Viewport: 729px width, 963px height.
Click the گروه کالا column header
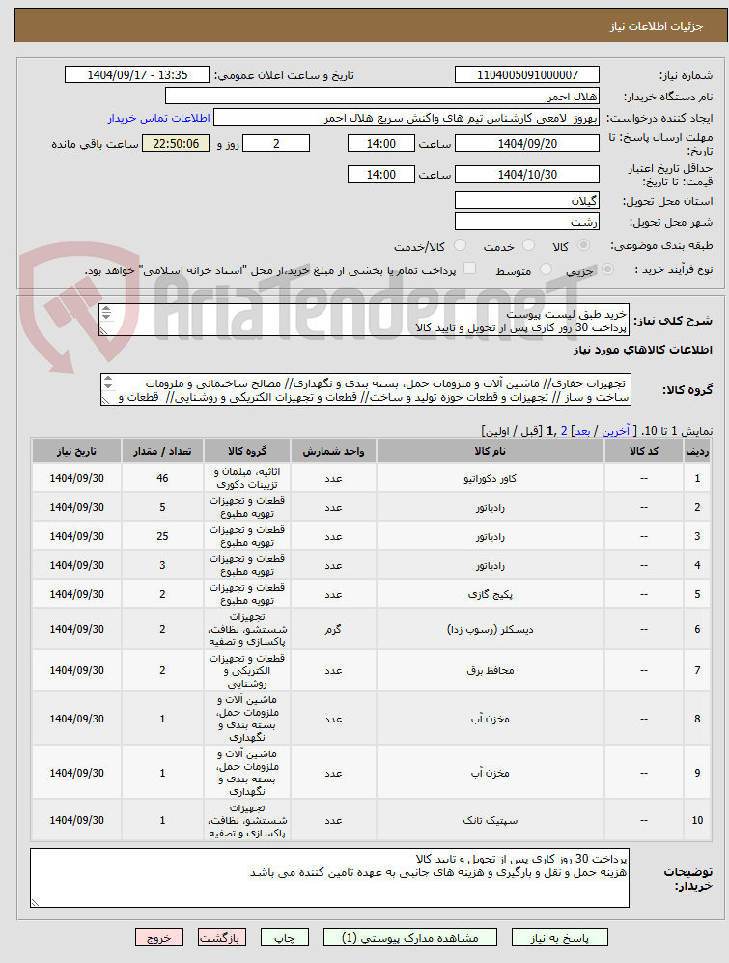[247, 451]
